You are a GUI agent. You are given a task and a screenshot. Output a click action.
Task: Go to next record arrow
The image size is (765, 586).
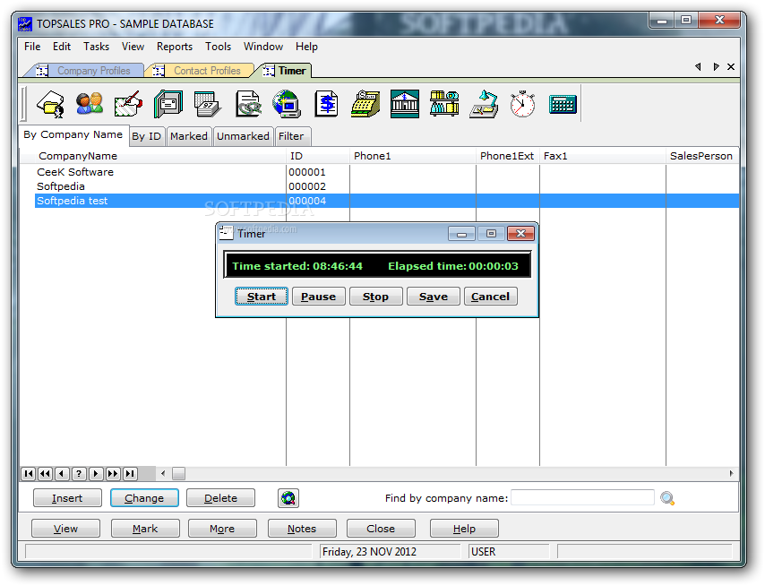(96, 473)
